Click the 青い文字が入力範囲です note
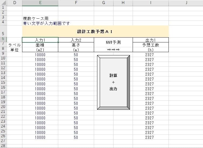 point(46,23)
